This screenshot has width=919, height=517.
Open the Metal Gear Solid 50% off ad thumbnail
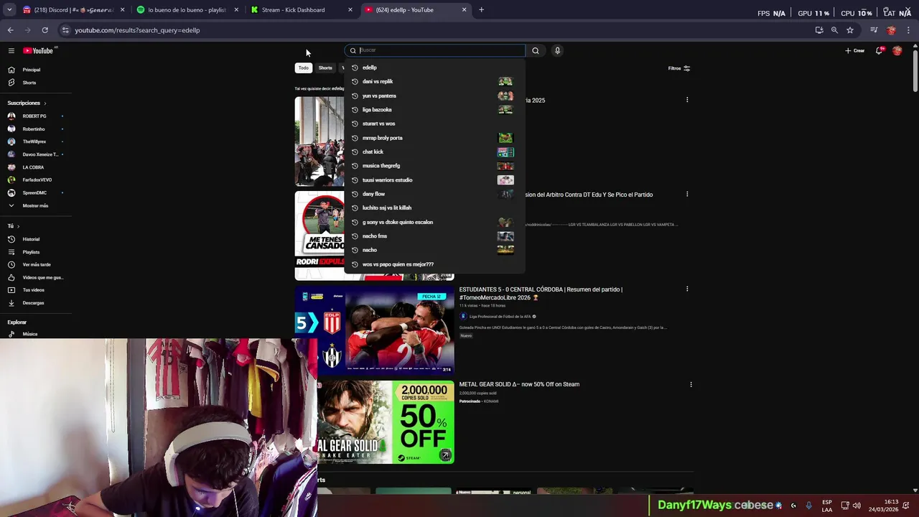(386, 422)
